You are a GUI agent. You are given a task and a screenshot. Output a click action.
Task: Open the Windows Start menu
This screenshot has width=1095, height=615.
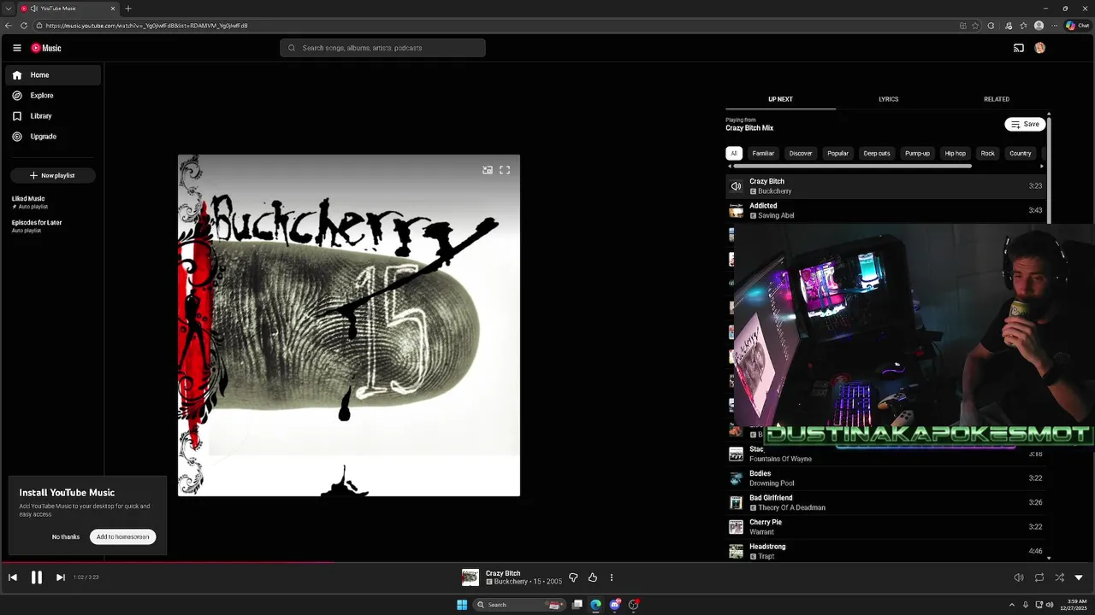(462, 605)
